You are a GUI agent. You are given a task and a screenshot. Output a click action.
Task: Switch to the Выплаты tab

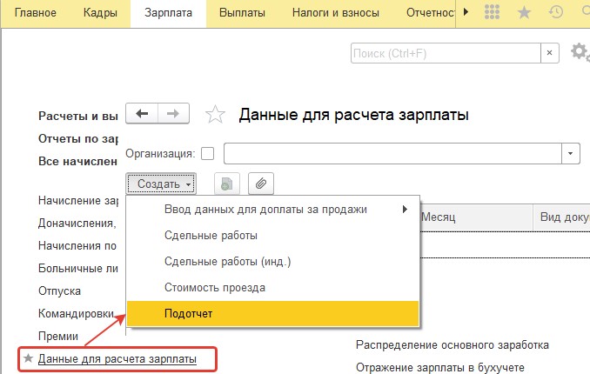(x=242, y=13)
